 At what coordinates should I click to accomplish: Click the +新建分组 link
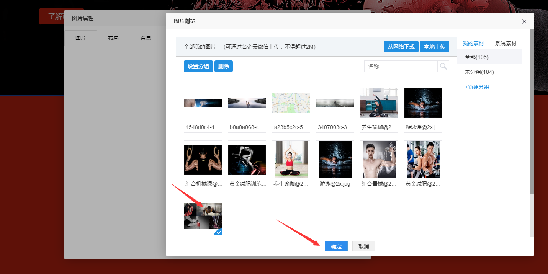pyautogui.click(x=477, y=87)
